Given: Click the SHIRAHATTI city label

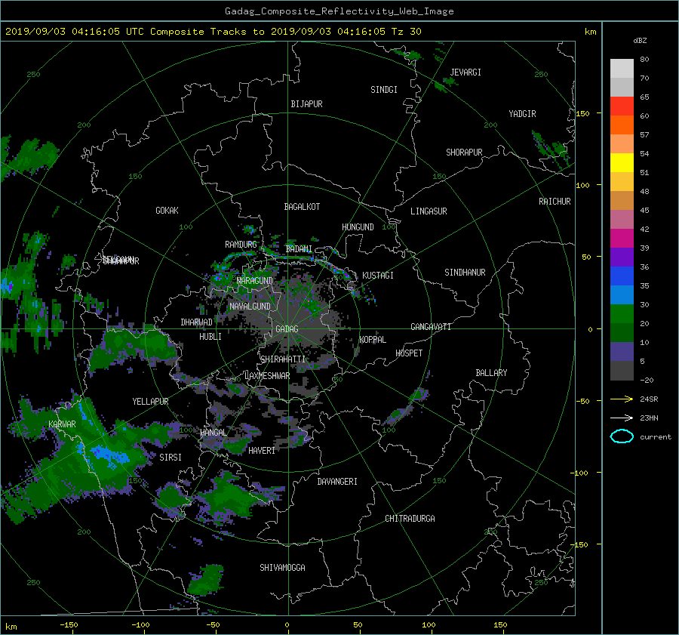Looking at the screenshot, I should coord(283,359).
